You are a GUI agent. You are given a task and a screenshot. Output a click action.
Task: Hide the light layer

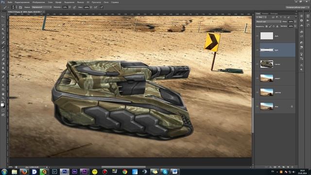point(257,50)
